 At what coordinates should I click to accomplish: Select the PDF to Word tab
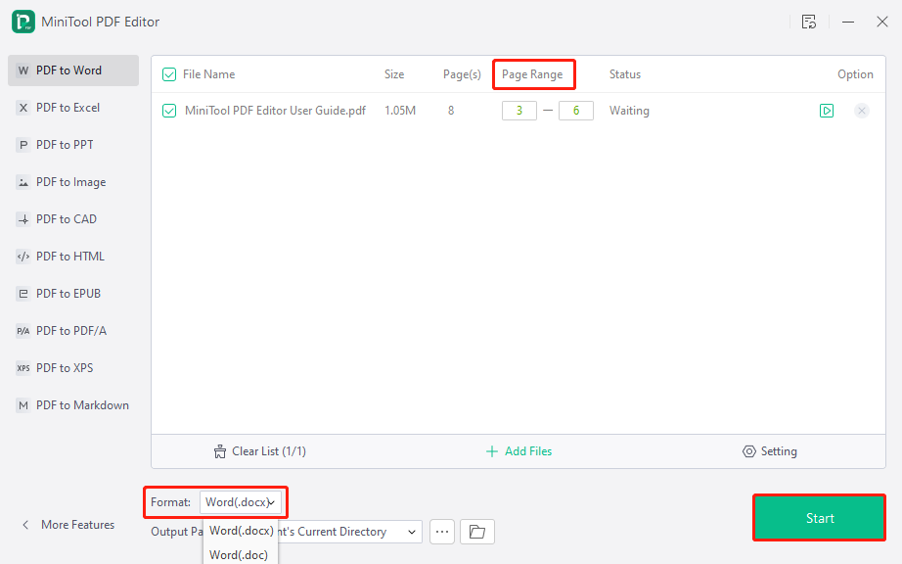click(73, 70)
